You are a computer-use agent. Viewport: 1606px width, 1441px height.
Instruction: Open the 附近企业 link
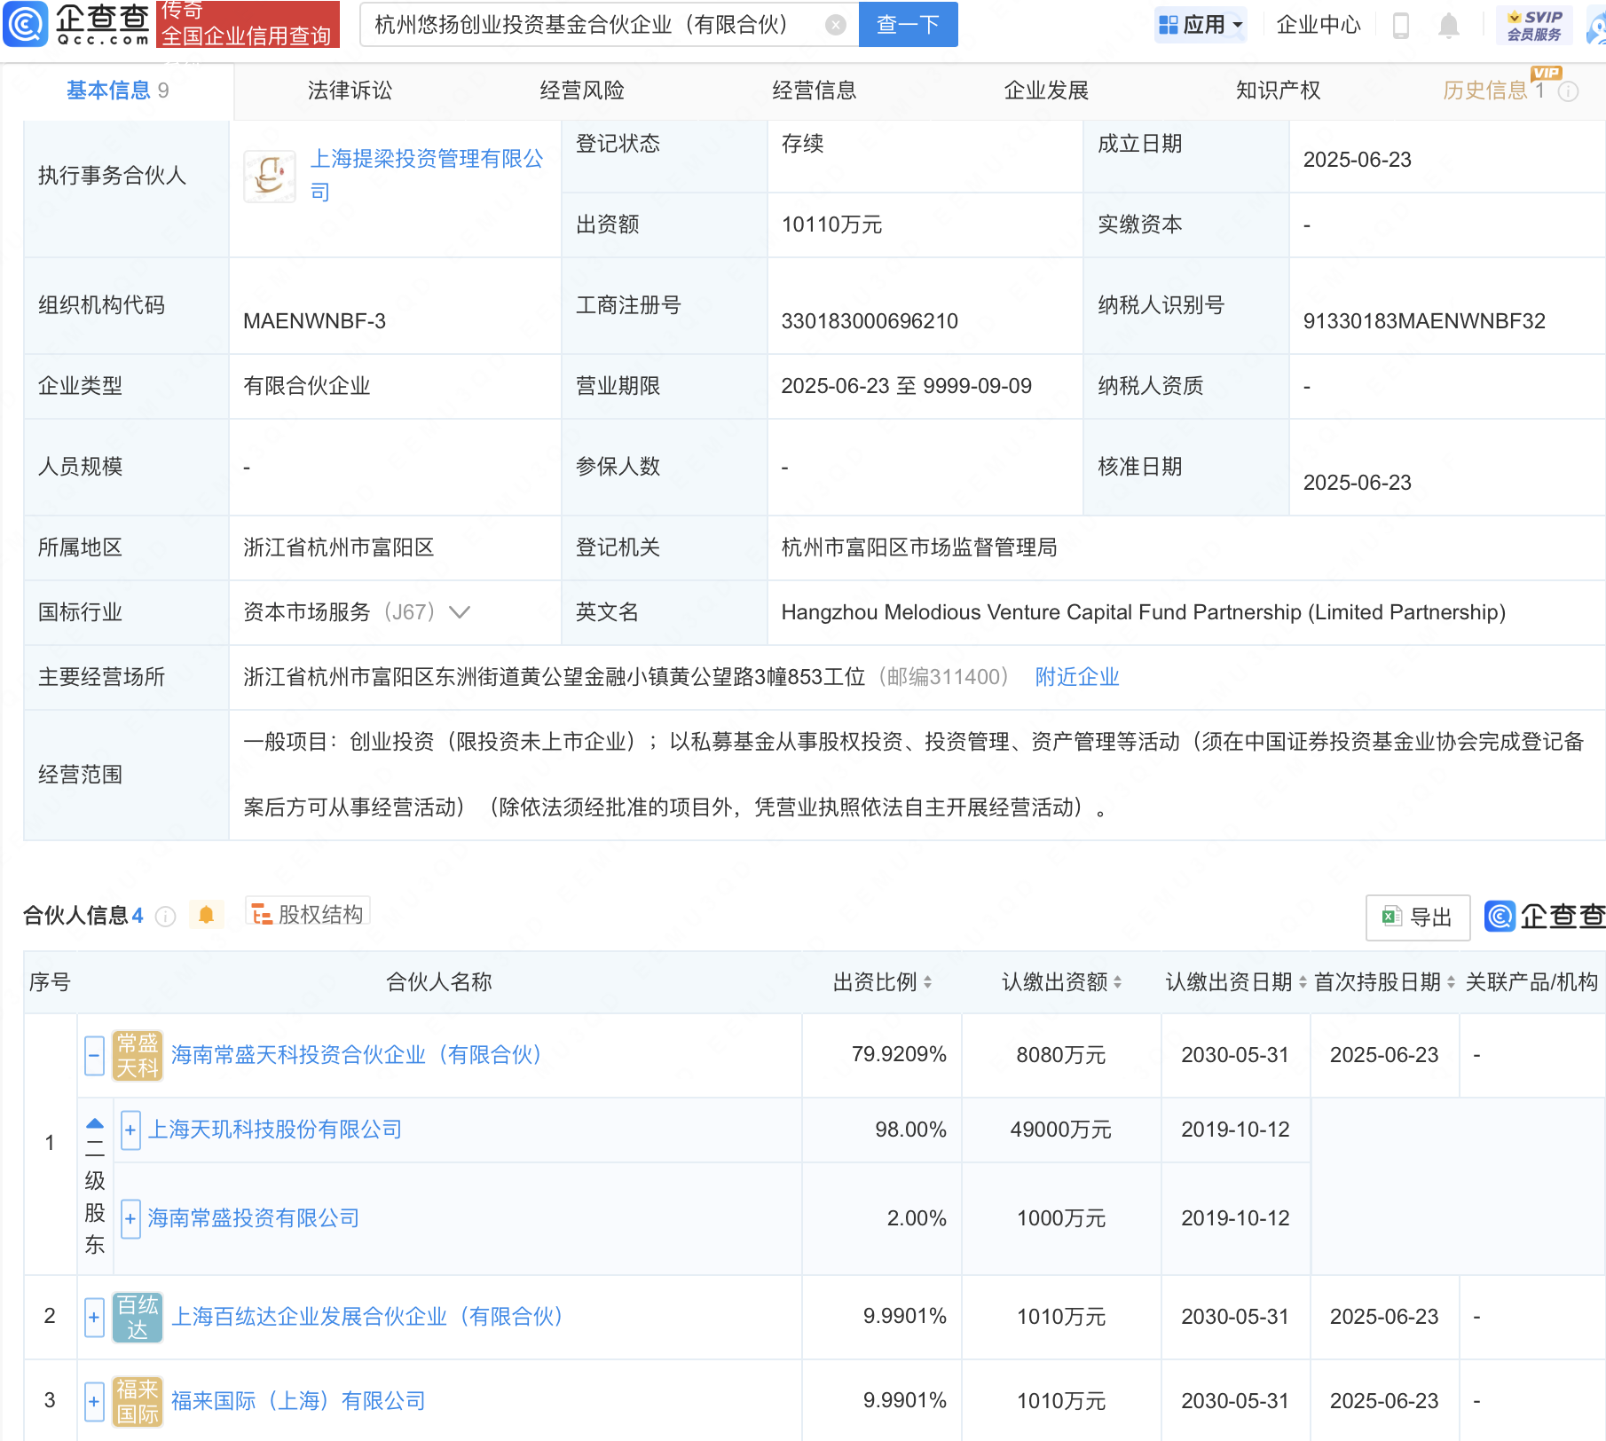1077,677
